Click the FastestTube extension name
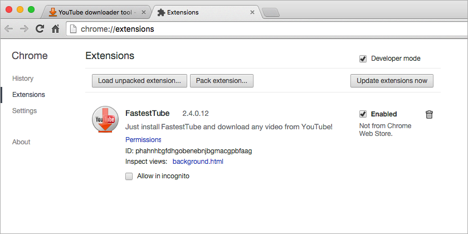The image size is (468, 234). coord(148,114)
